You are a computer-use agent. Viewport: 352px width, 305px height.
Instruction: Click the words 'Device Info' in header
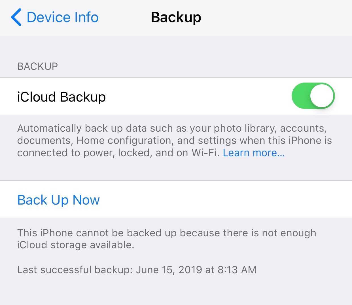point(63,17)
